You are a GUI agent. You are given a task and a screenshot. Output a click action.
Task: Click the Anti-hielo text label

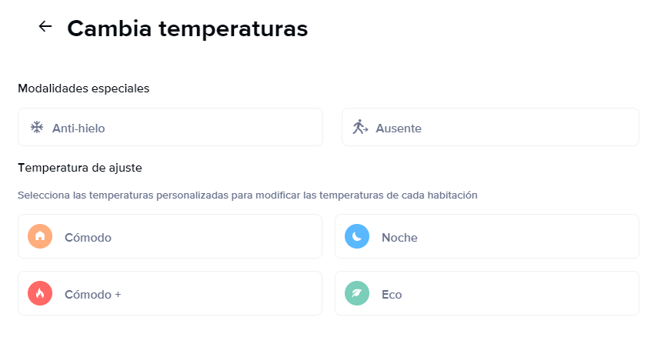[78, 128]
